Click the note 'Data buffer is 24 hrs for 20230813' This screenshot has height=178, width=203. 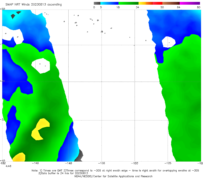63,173
